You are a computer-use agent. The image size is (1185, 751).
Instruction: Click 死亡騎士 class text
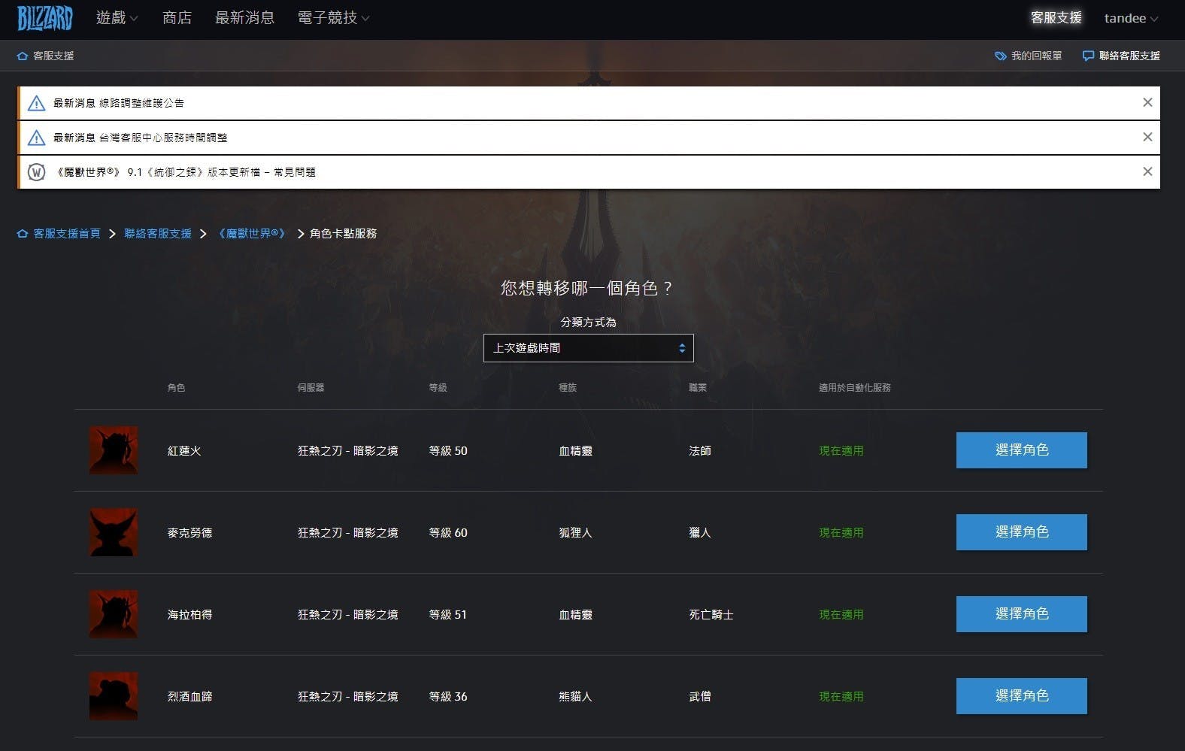[x=711, y=615]
